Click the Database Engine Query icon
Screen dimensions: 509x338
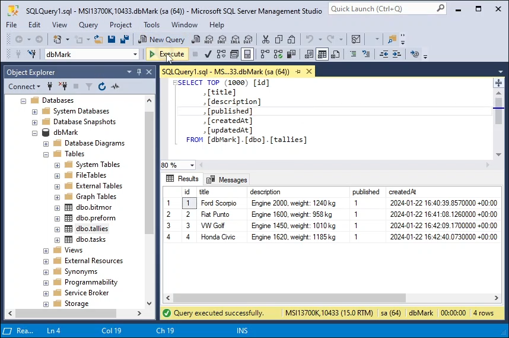pyautogui.click(x=196, y=39)
